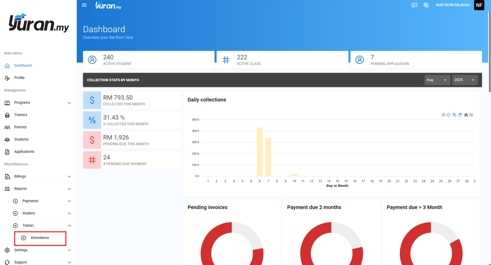Reset chart zoom with the home icon
The image size is (491, 265).
(x=465, y=115)
